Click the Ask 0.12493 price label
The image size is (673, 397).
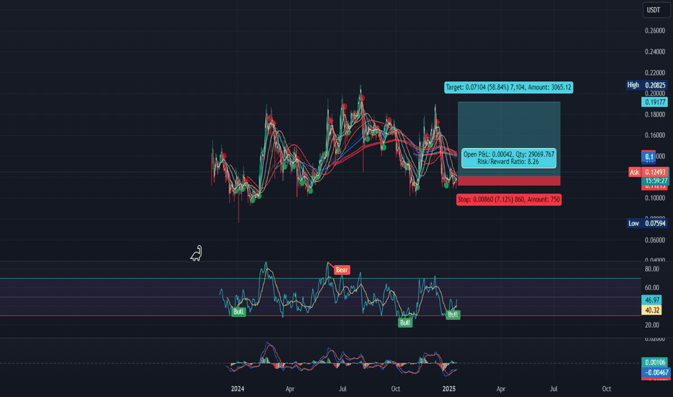[x=648, y=172]
